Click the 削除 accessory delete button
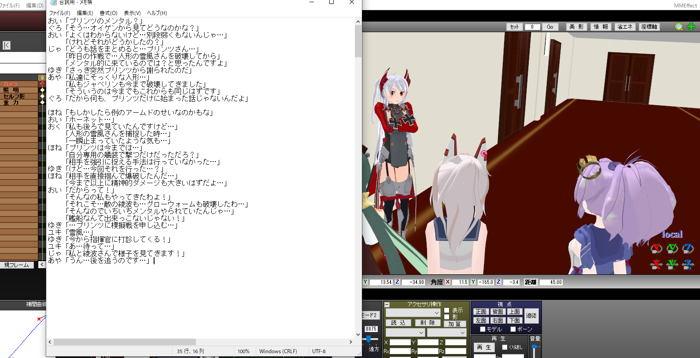700x358 pixels. (x=427, y=323)
